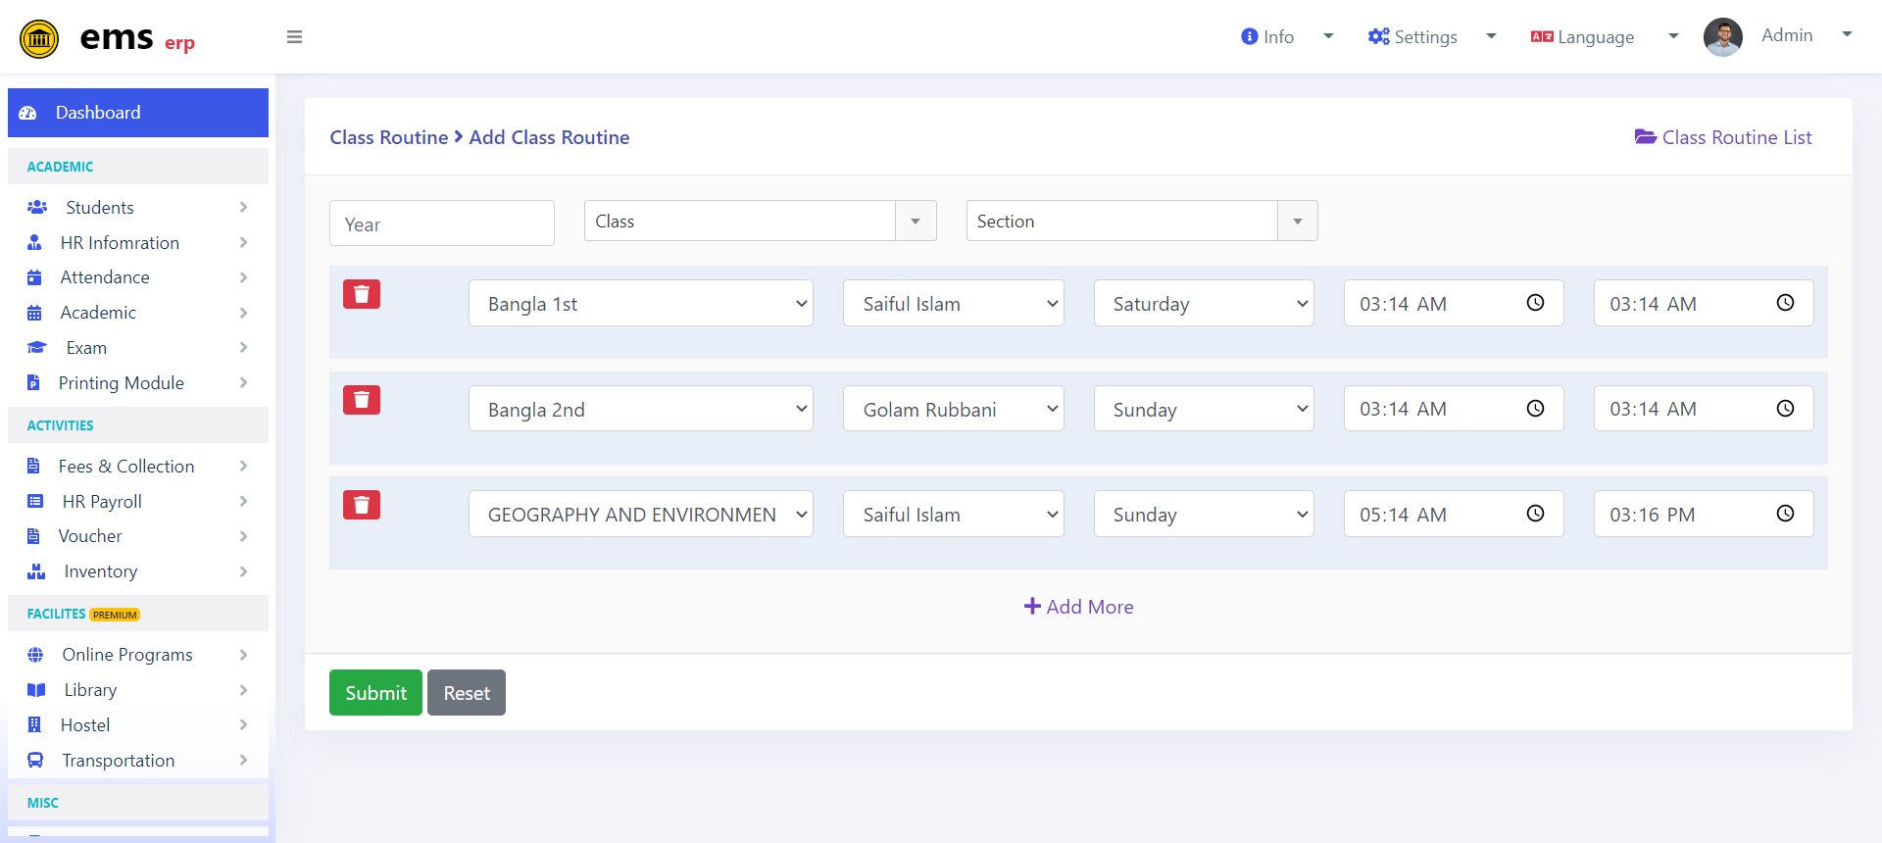The height and width of the screenshot is (843, 1882).
Task: Delete the Geography and Environment row
Action: pyautogui.click(x=362, y=505)
